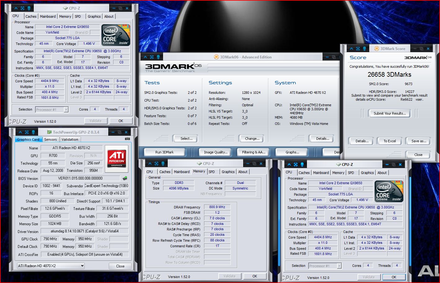Screen dimensions: 440x283
Task: Click Submit Your Results... button
Action: [389, 113]
